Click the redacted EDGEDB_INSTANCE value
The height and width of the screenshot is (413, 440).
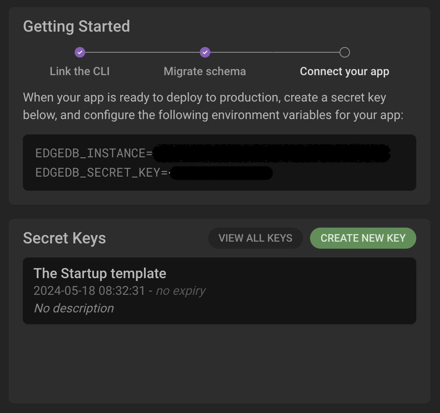271,153
